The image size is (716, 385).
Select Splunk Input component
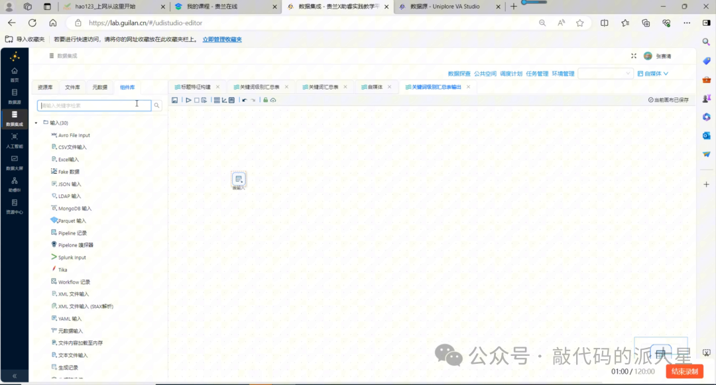pyautogui.click(x=68, y=257)
